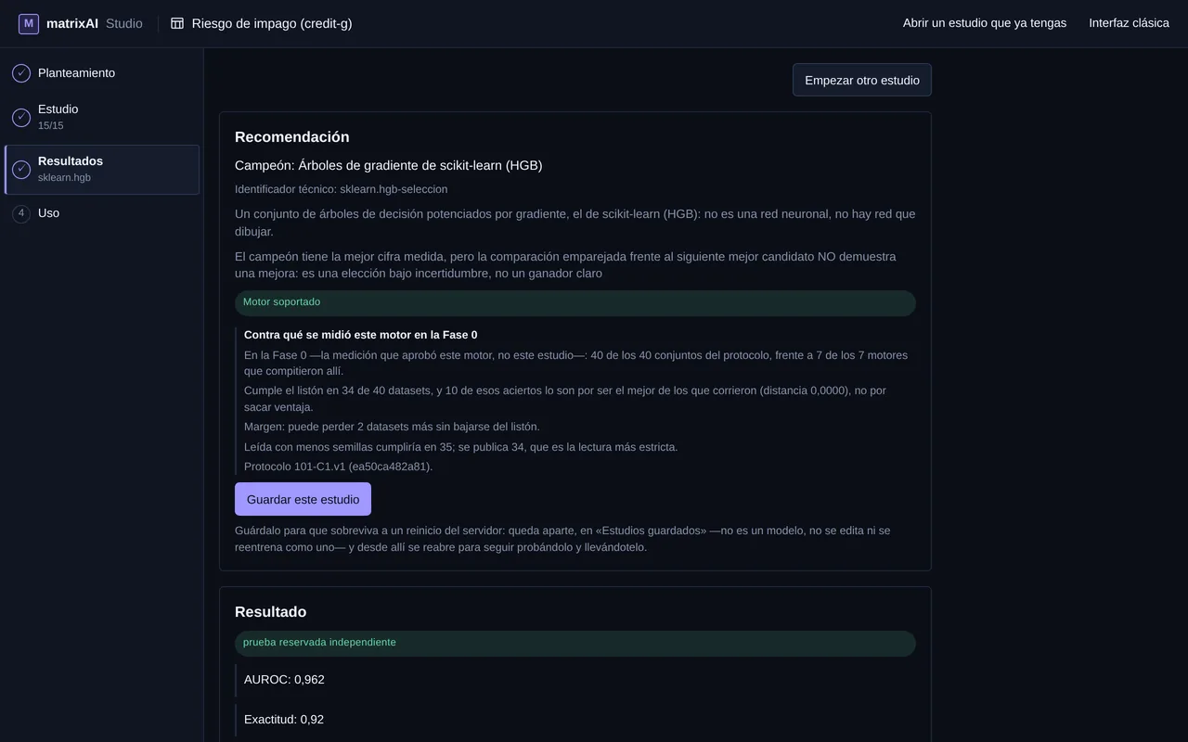Click "Campeón: Árboles de gradiente de scikit-learn (HGB)"
This screenshot has width=1188, height=742.
click(x=389, y=165)
